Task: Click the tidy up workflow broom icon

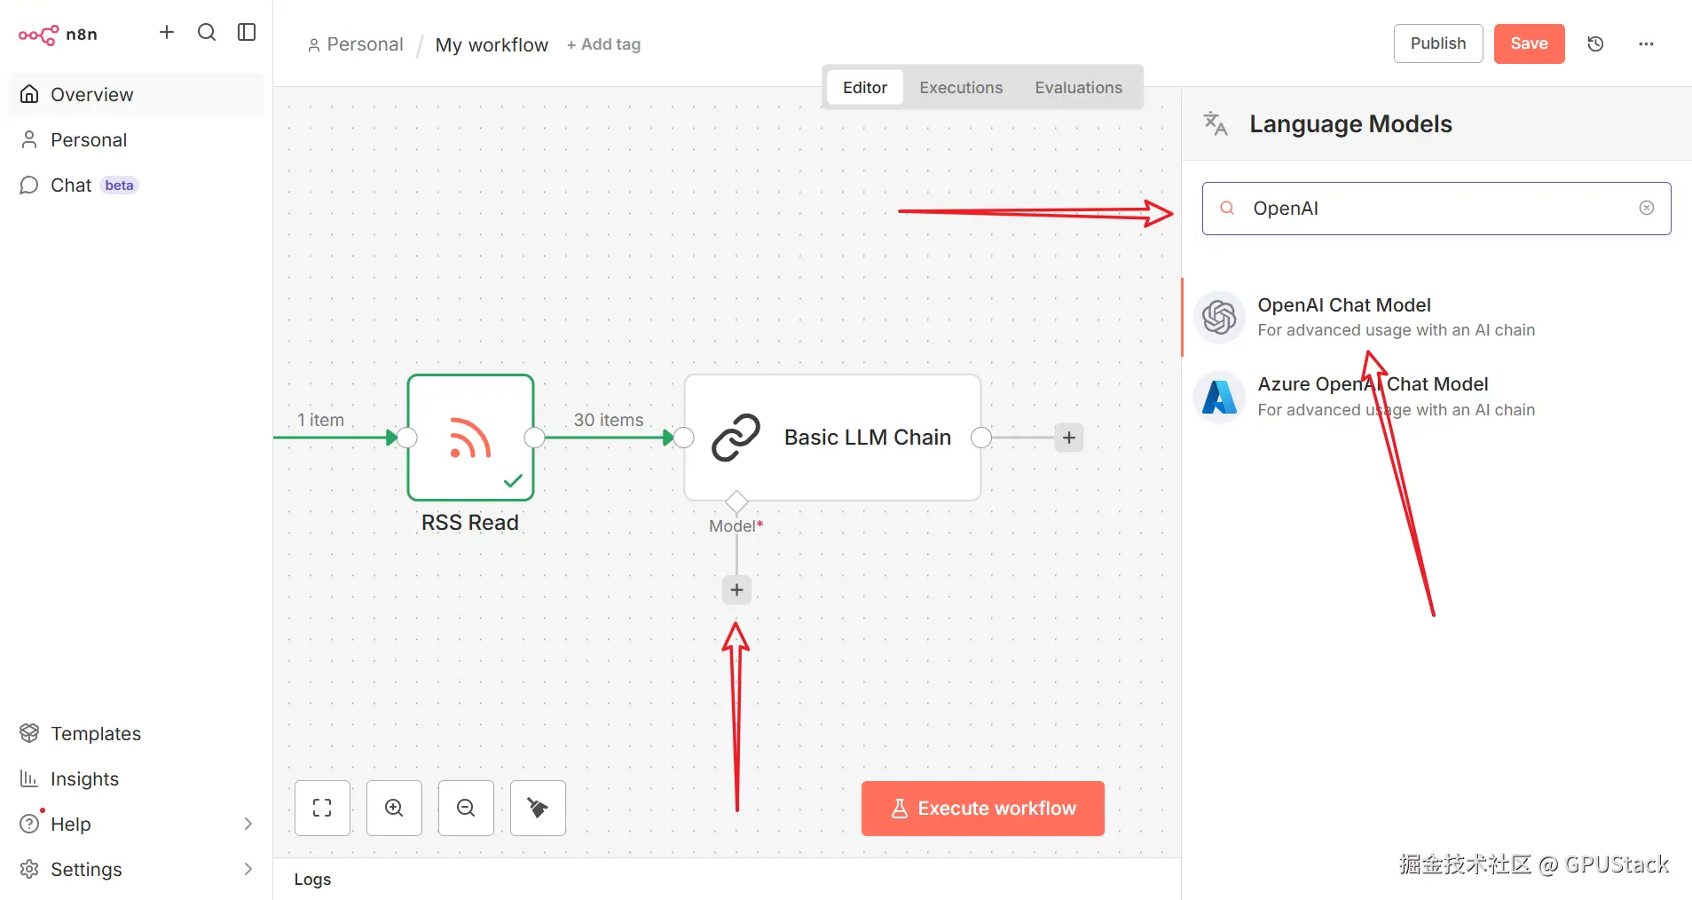Action: tap(538, 808)
